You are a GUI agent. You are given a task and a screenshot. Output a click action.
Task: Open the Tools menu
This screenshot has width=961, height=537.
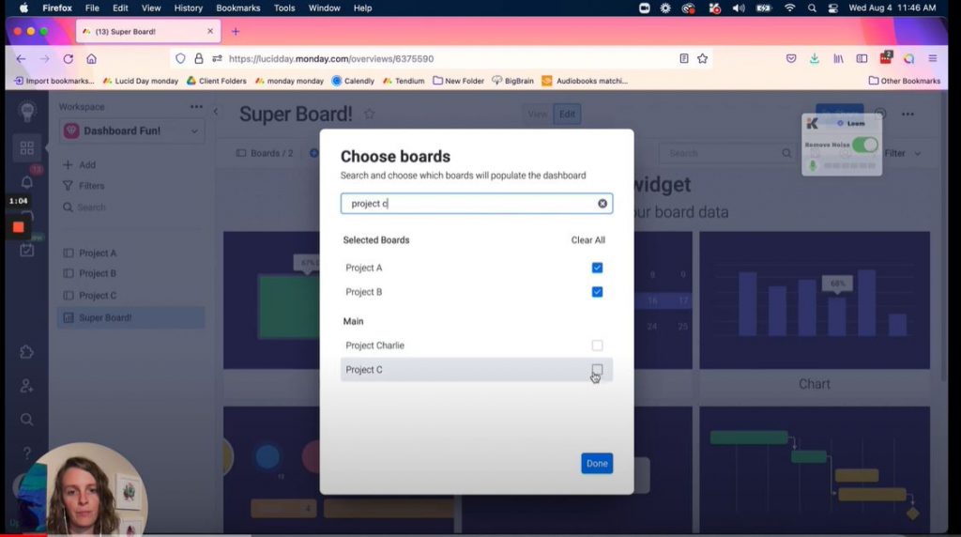pyautogui.click(x=284, y=8)
